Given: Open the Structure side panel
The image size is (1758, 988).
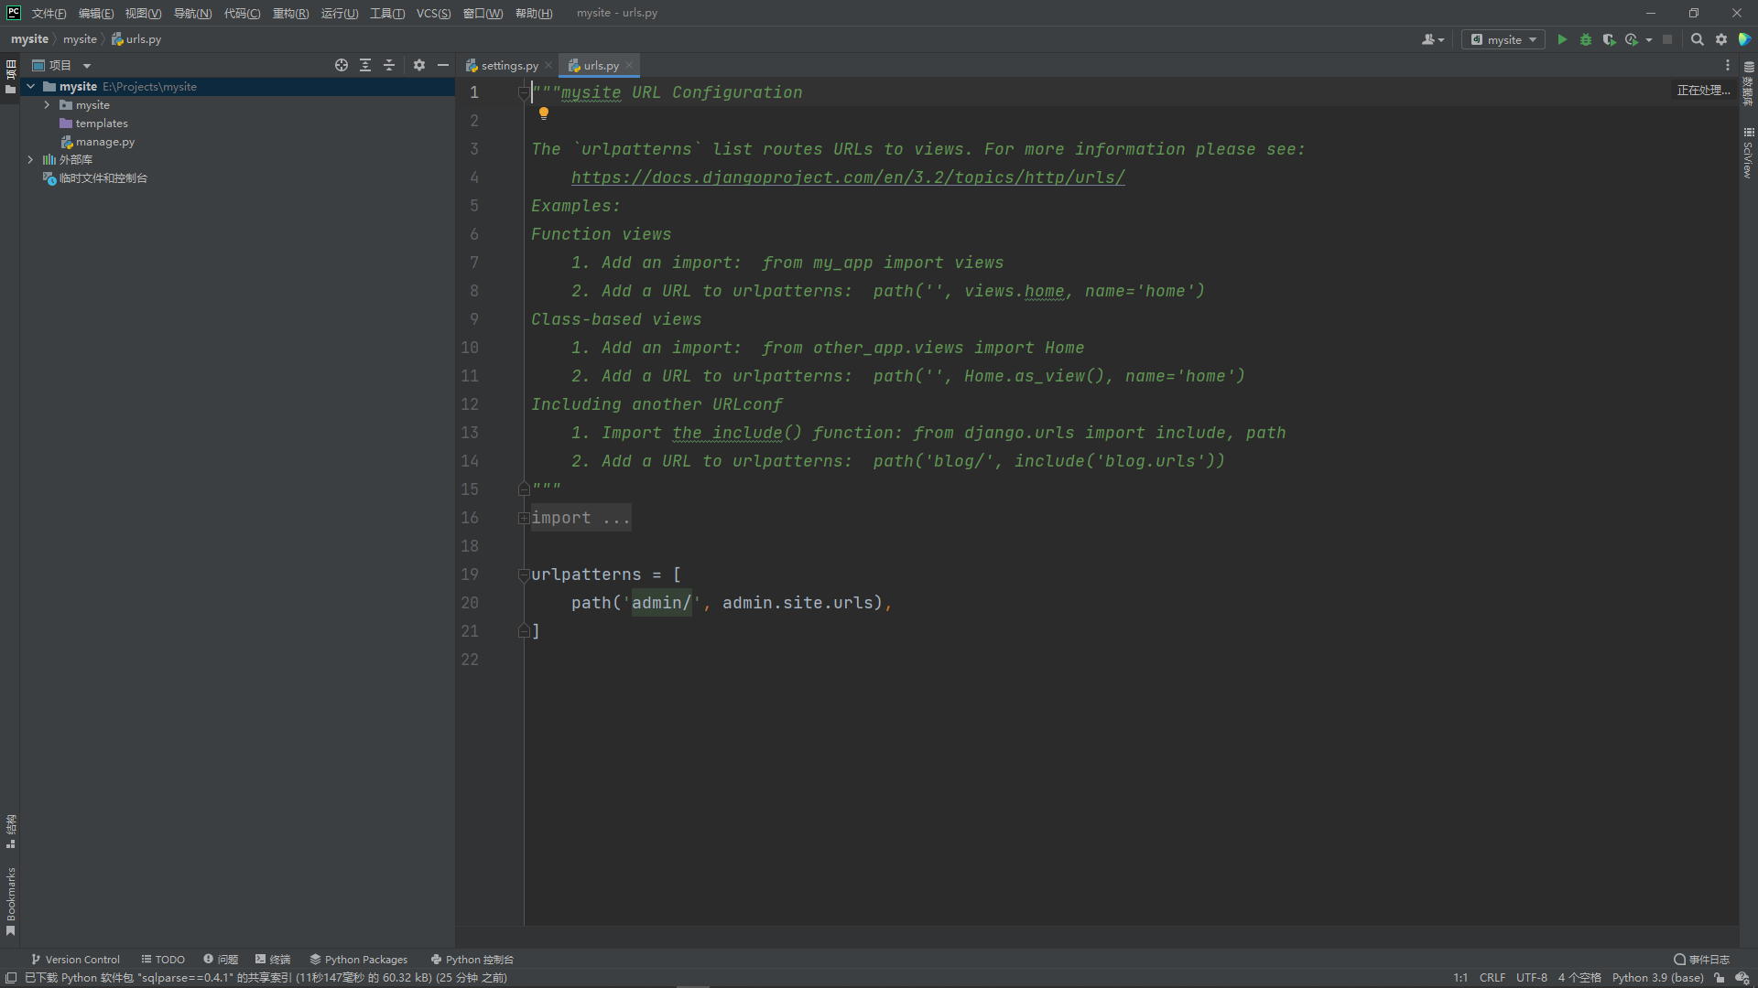Looking at the screenshot, I should pos(10,831).
